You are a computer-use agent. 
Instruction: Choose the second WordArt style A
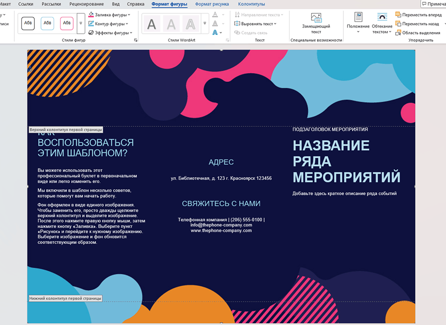point(171,24)
